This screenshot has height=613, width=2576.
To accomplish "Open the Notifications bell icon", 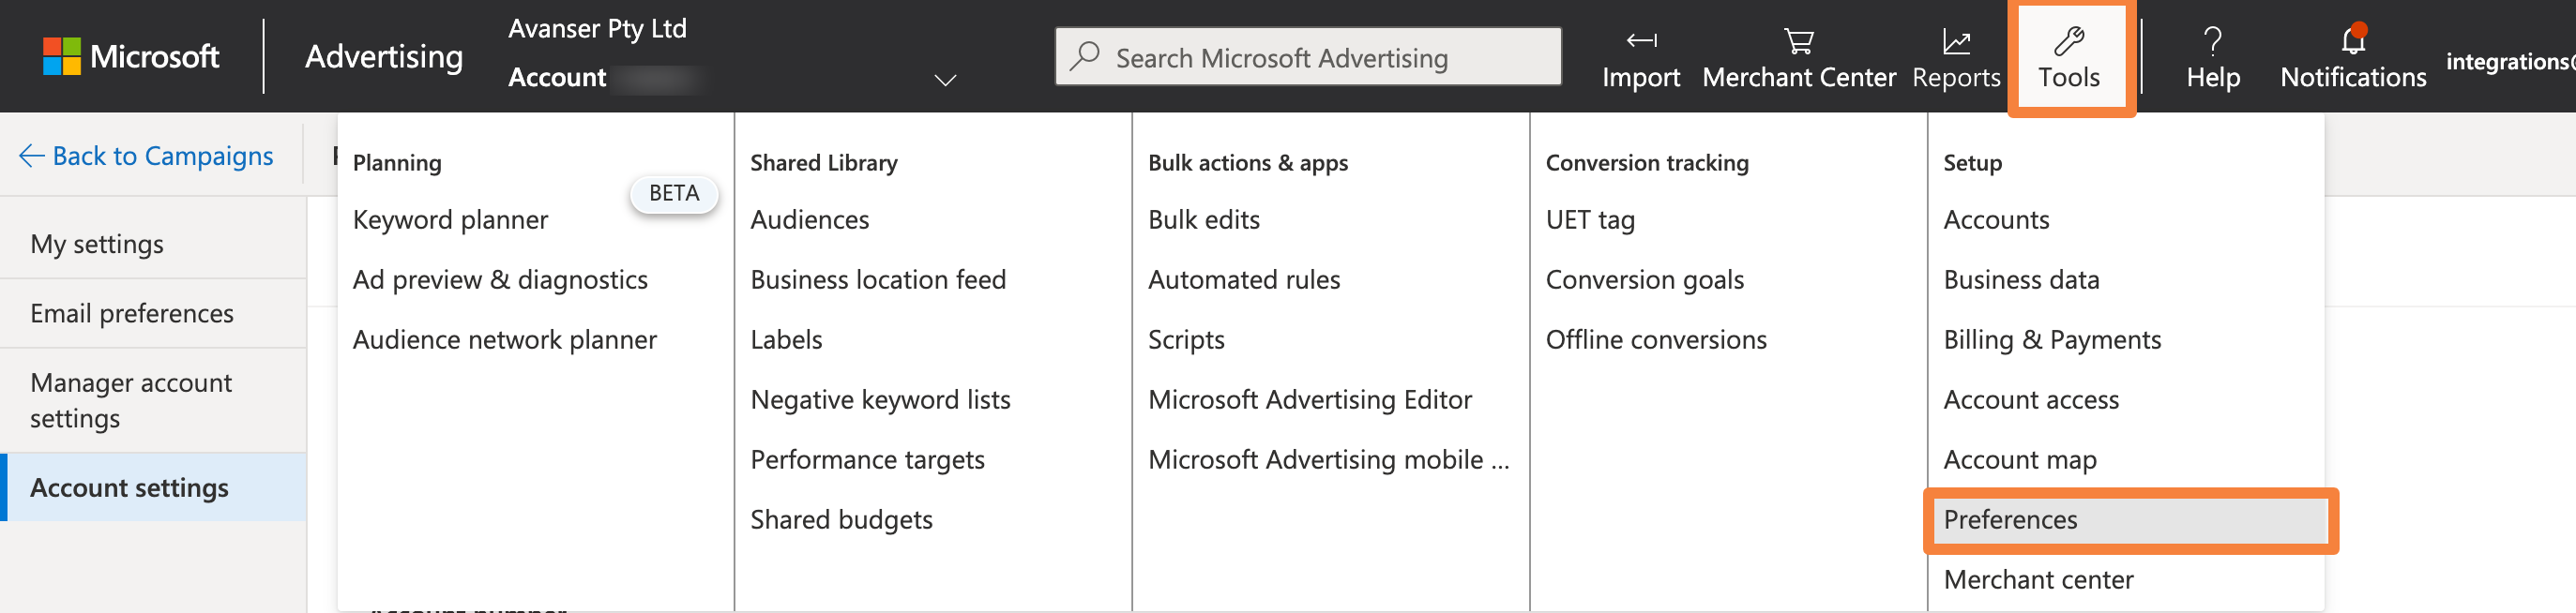I will click(x=2352, y=41).
